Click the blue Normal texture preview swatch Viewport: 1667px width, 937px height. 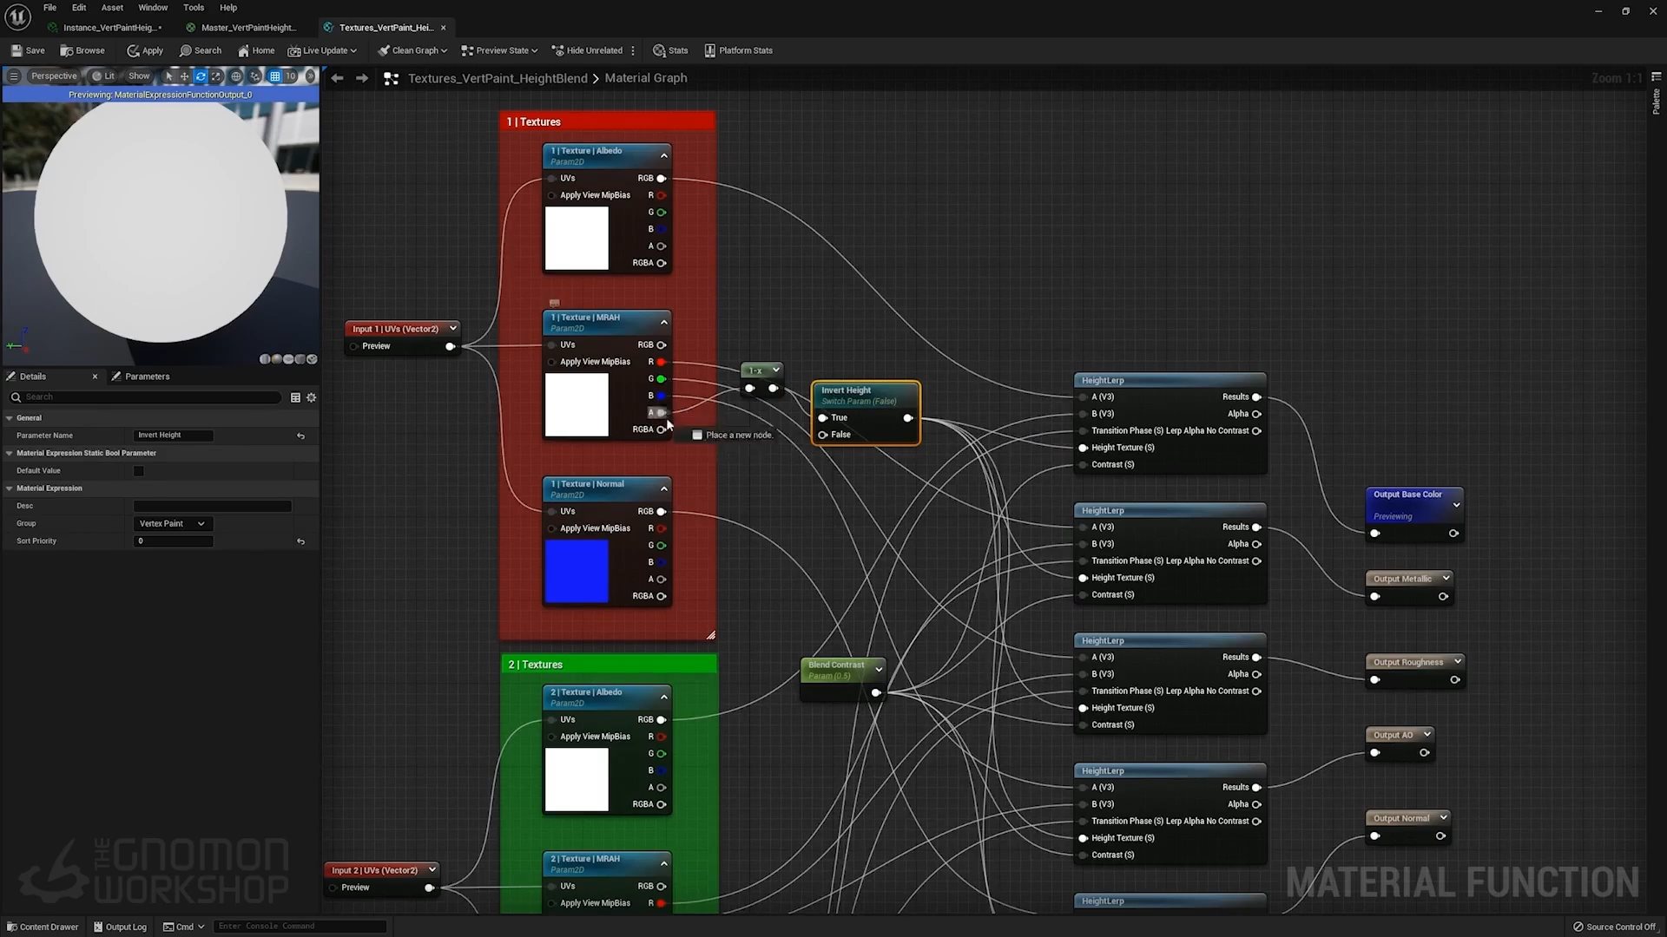pos(577,571)
